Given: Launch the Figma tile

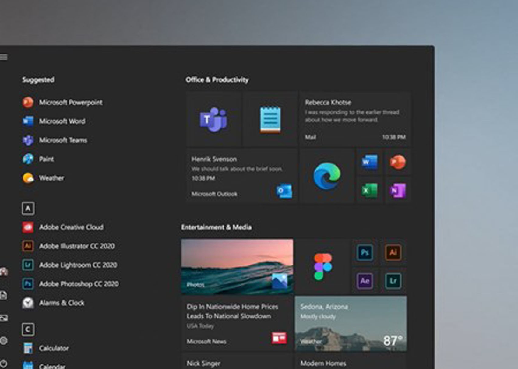Looking at the screenshot, I should click(x=322, y=267).
